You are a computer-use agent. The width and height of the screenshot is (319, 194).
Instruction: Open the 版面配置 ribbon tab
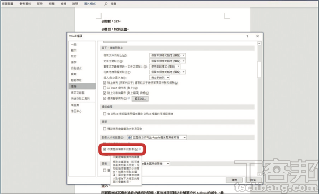click(x=8, y=4)
